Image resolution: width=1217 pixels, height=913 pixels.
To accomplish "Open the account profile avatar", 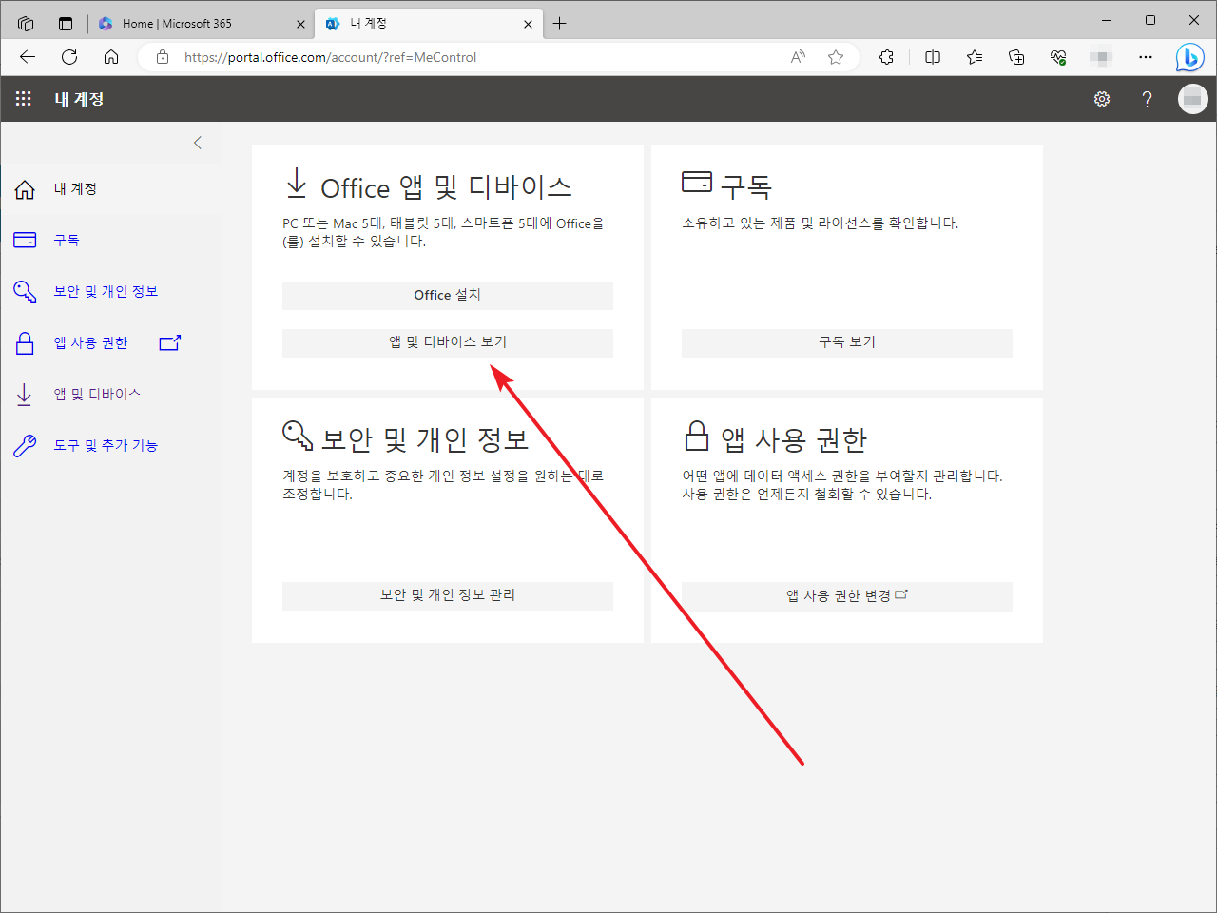I will click(1192, 99).
